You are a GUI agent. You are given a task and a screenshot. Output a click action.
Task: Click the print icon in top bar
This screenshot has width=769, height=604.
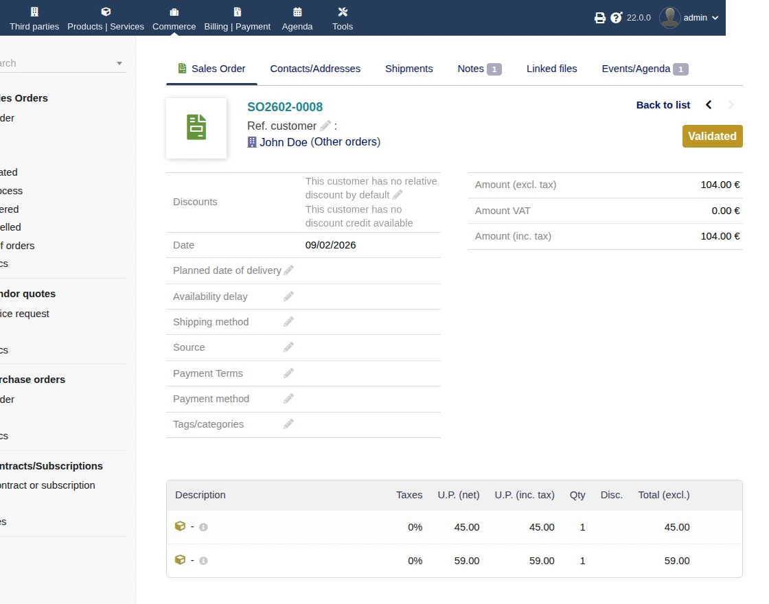pos(599,18)
